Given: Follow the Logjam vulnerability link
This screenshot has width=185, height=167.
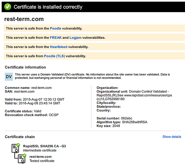Looking at the screenshot, I should [x=75, y=38].
